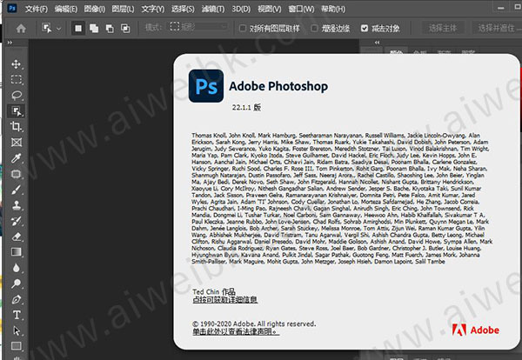Screen dimensions: 522x360
Task: Open the 点按可获取详细信息 link
Action: click(x=225, y=300)
